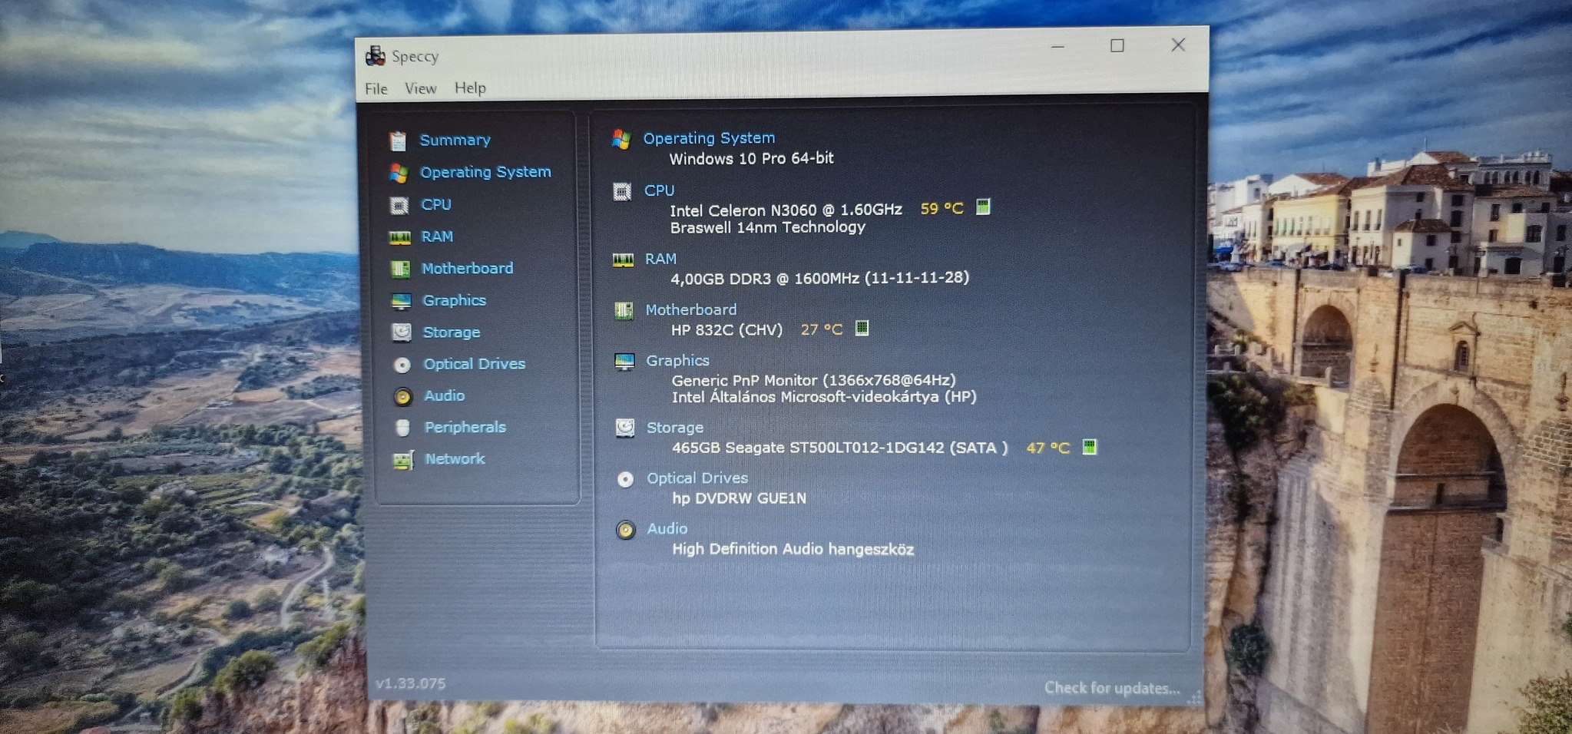Open the Graphics section in sidebar
1572x734 pixels.
(x=455, y=300)
